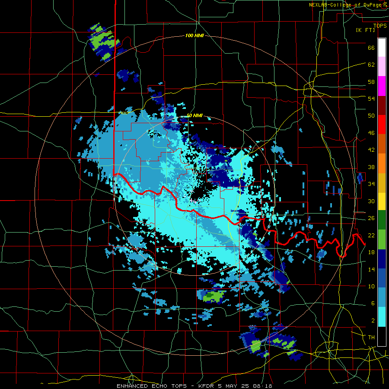389x389 pixels.
Task: Click the [K FT] units label
Action: [x=365, y=30]
